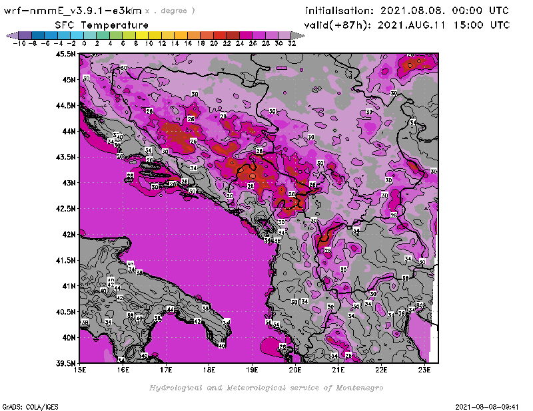The image size is (533, 411).
Task: Click the '45N' latitude label
Action: (x=69, y=79)
